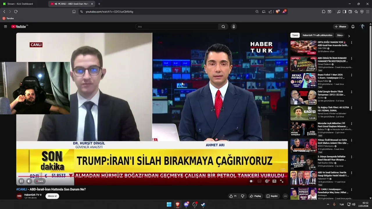Open Brave Rewards triangle icon

tap(284, 12)
